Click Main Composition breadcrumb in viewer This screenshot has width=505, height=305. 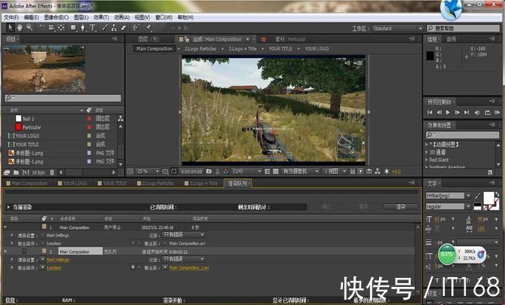(x=155, y=49)
